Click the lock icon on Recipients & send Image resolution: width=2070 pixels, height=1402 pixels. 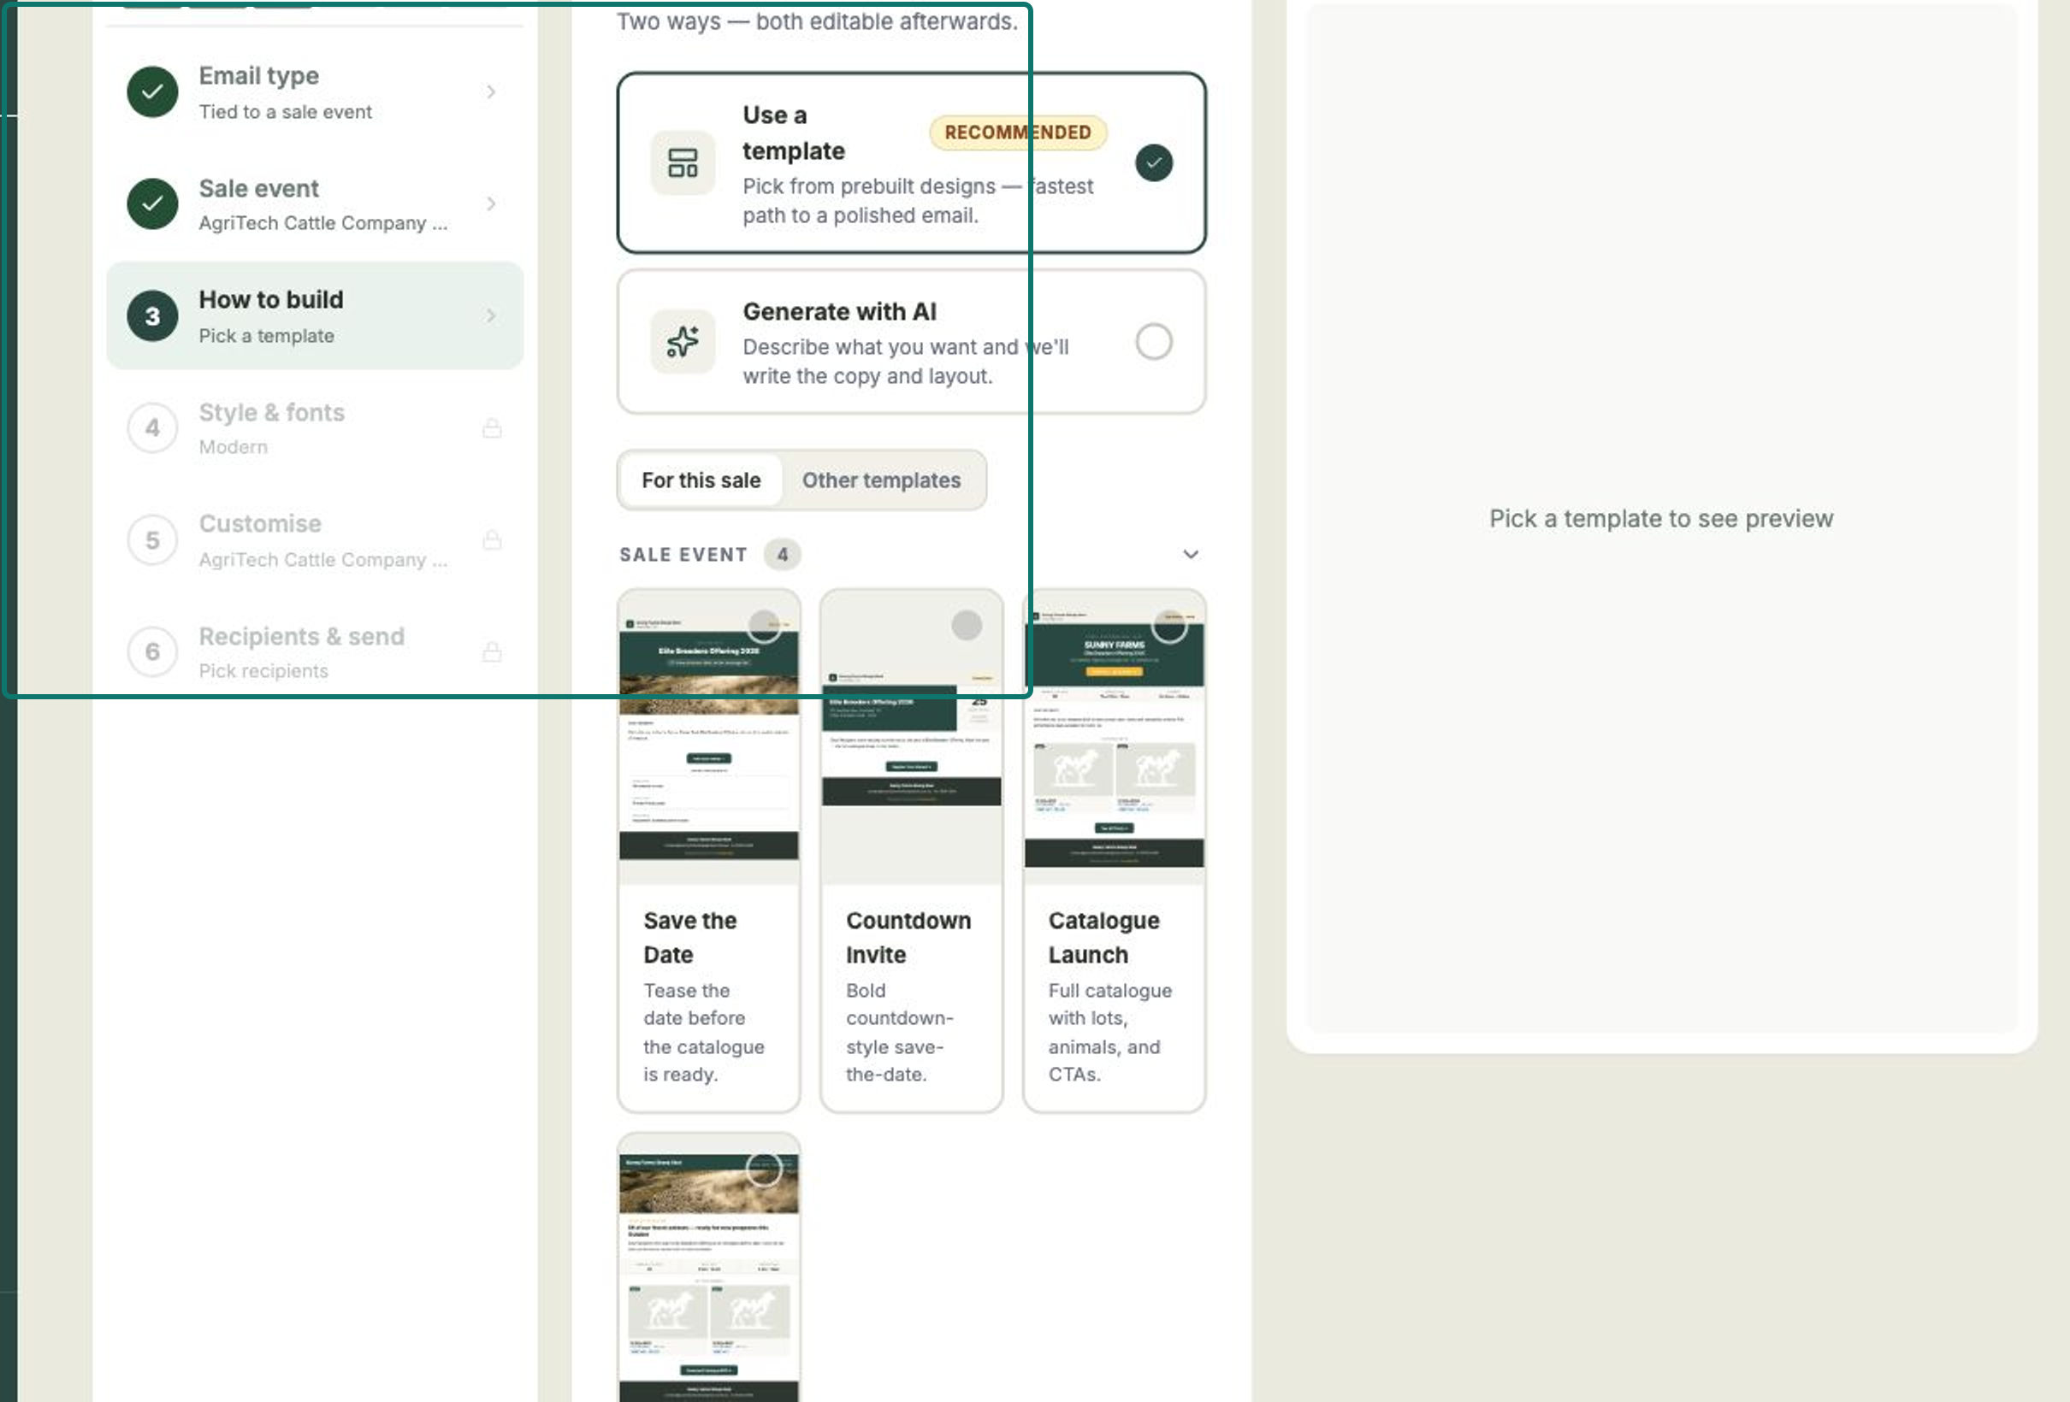click(x=492, y=652)
